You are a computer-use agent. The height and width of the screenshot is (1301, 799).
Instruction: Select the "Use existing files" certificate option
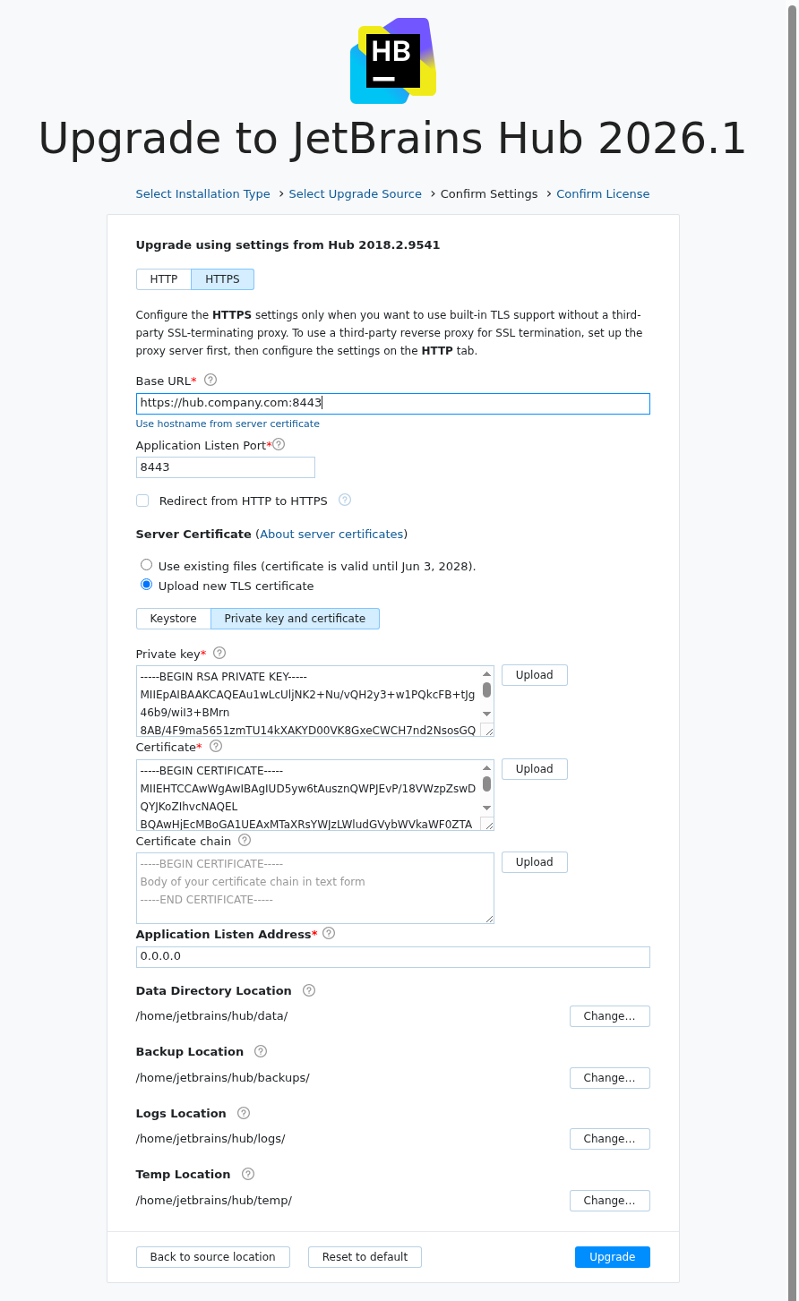coord(146,564)
